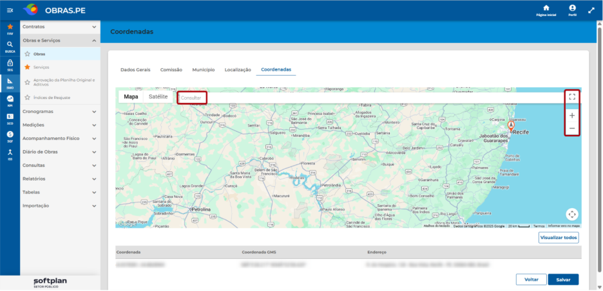This screenshot has width=603, height=291.
Task: Collapse the hamburger side menu
Action: coord(10,10)
